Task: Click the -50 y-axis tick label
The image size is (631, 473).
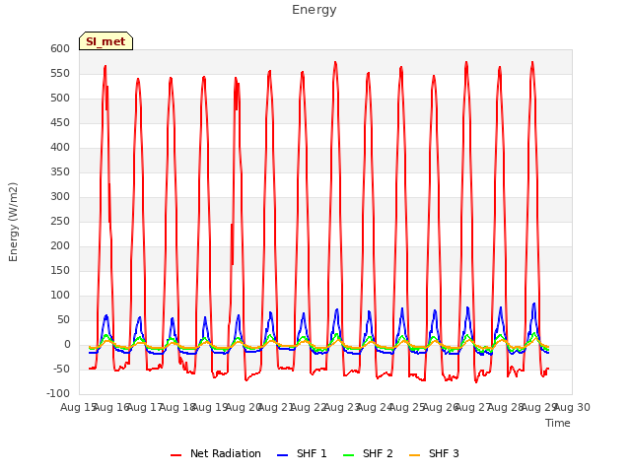Action: pyautogui.click(x=60, y=369)
